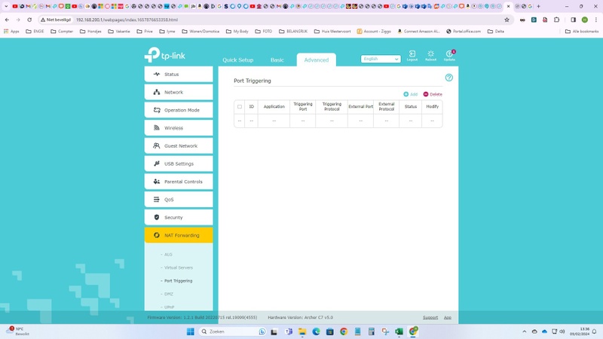This screenshot has height=339, width=603.
Task: Open the Extensions puzzle icon
Action: 556,20
